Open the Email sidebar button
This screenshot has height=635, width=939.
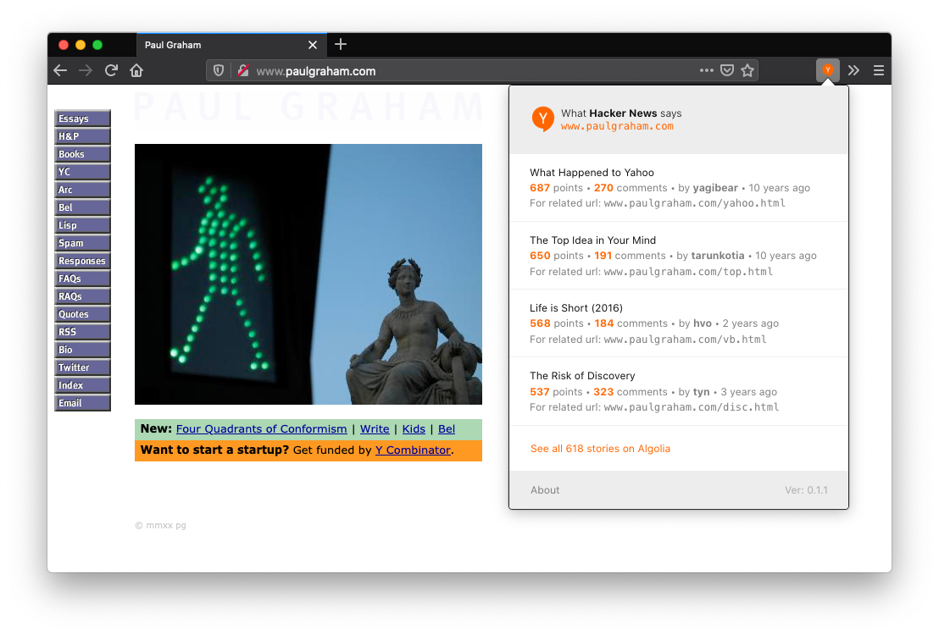point(83,403)
